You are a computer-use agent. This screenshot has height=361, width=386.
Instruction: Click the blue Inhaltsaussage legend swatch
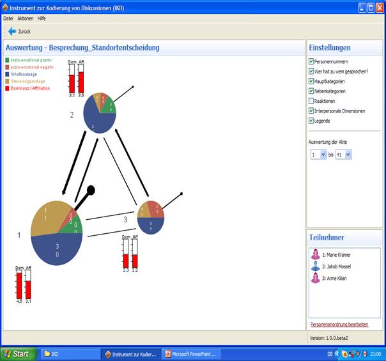coord(7,74)
